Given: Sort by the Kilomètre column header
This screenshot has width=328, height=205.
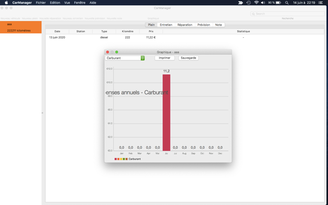Looking at the screenshot, I should pos(128,31).
